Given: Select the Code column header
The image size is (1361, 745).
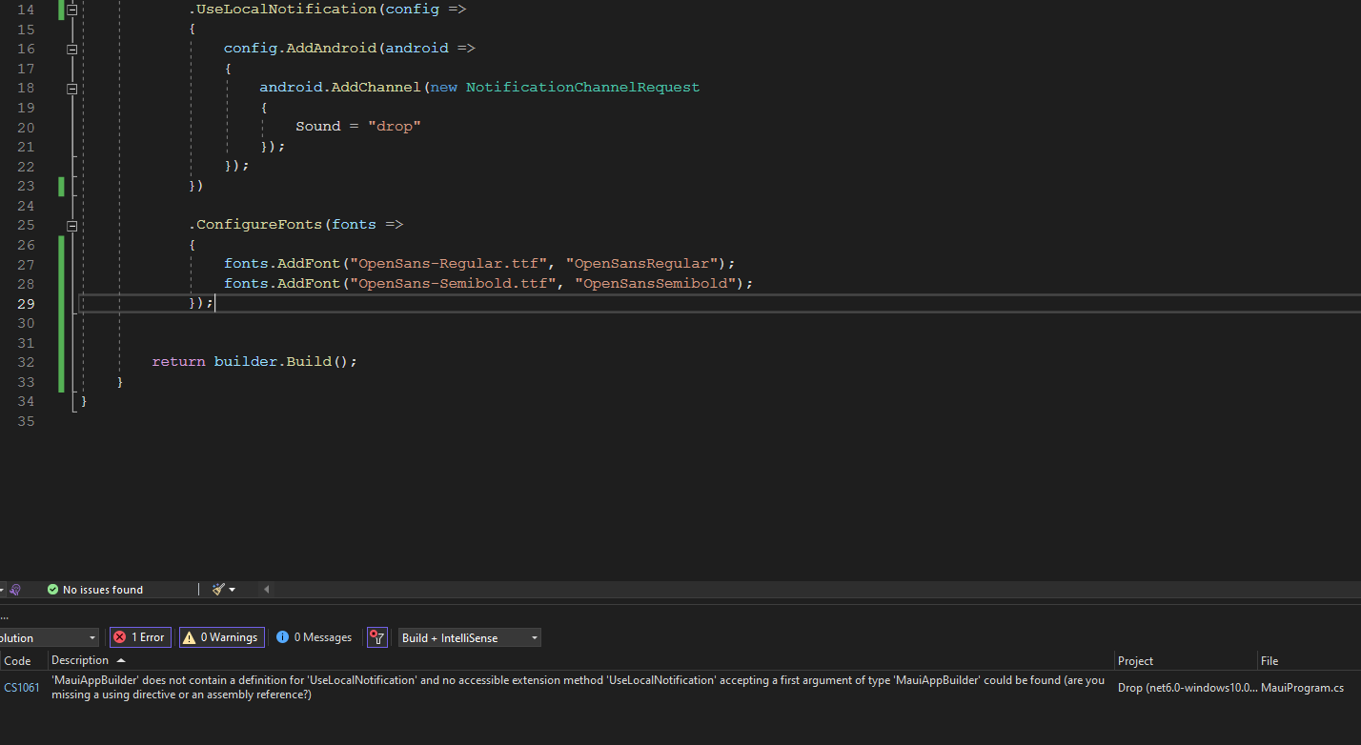Looking at the screenshot, I should pyautogui.click(x=19, y=659).
